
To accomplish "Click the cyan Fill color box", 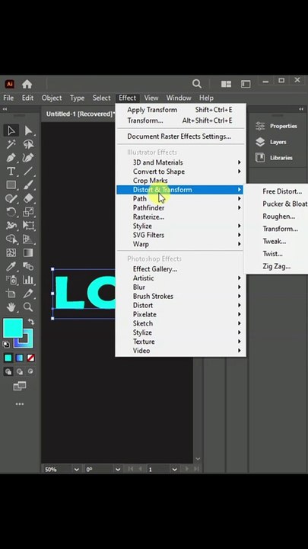I will click(13, 328).
